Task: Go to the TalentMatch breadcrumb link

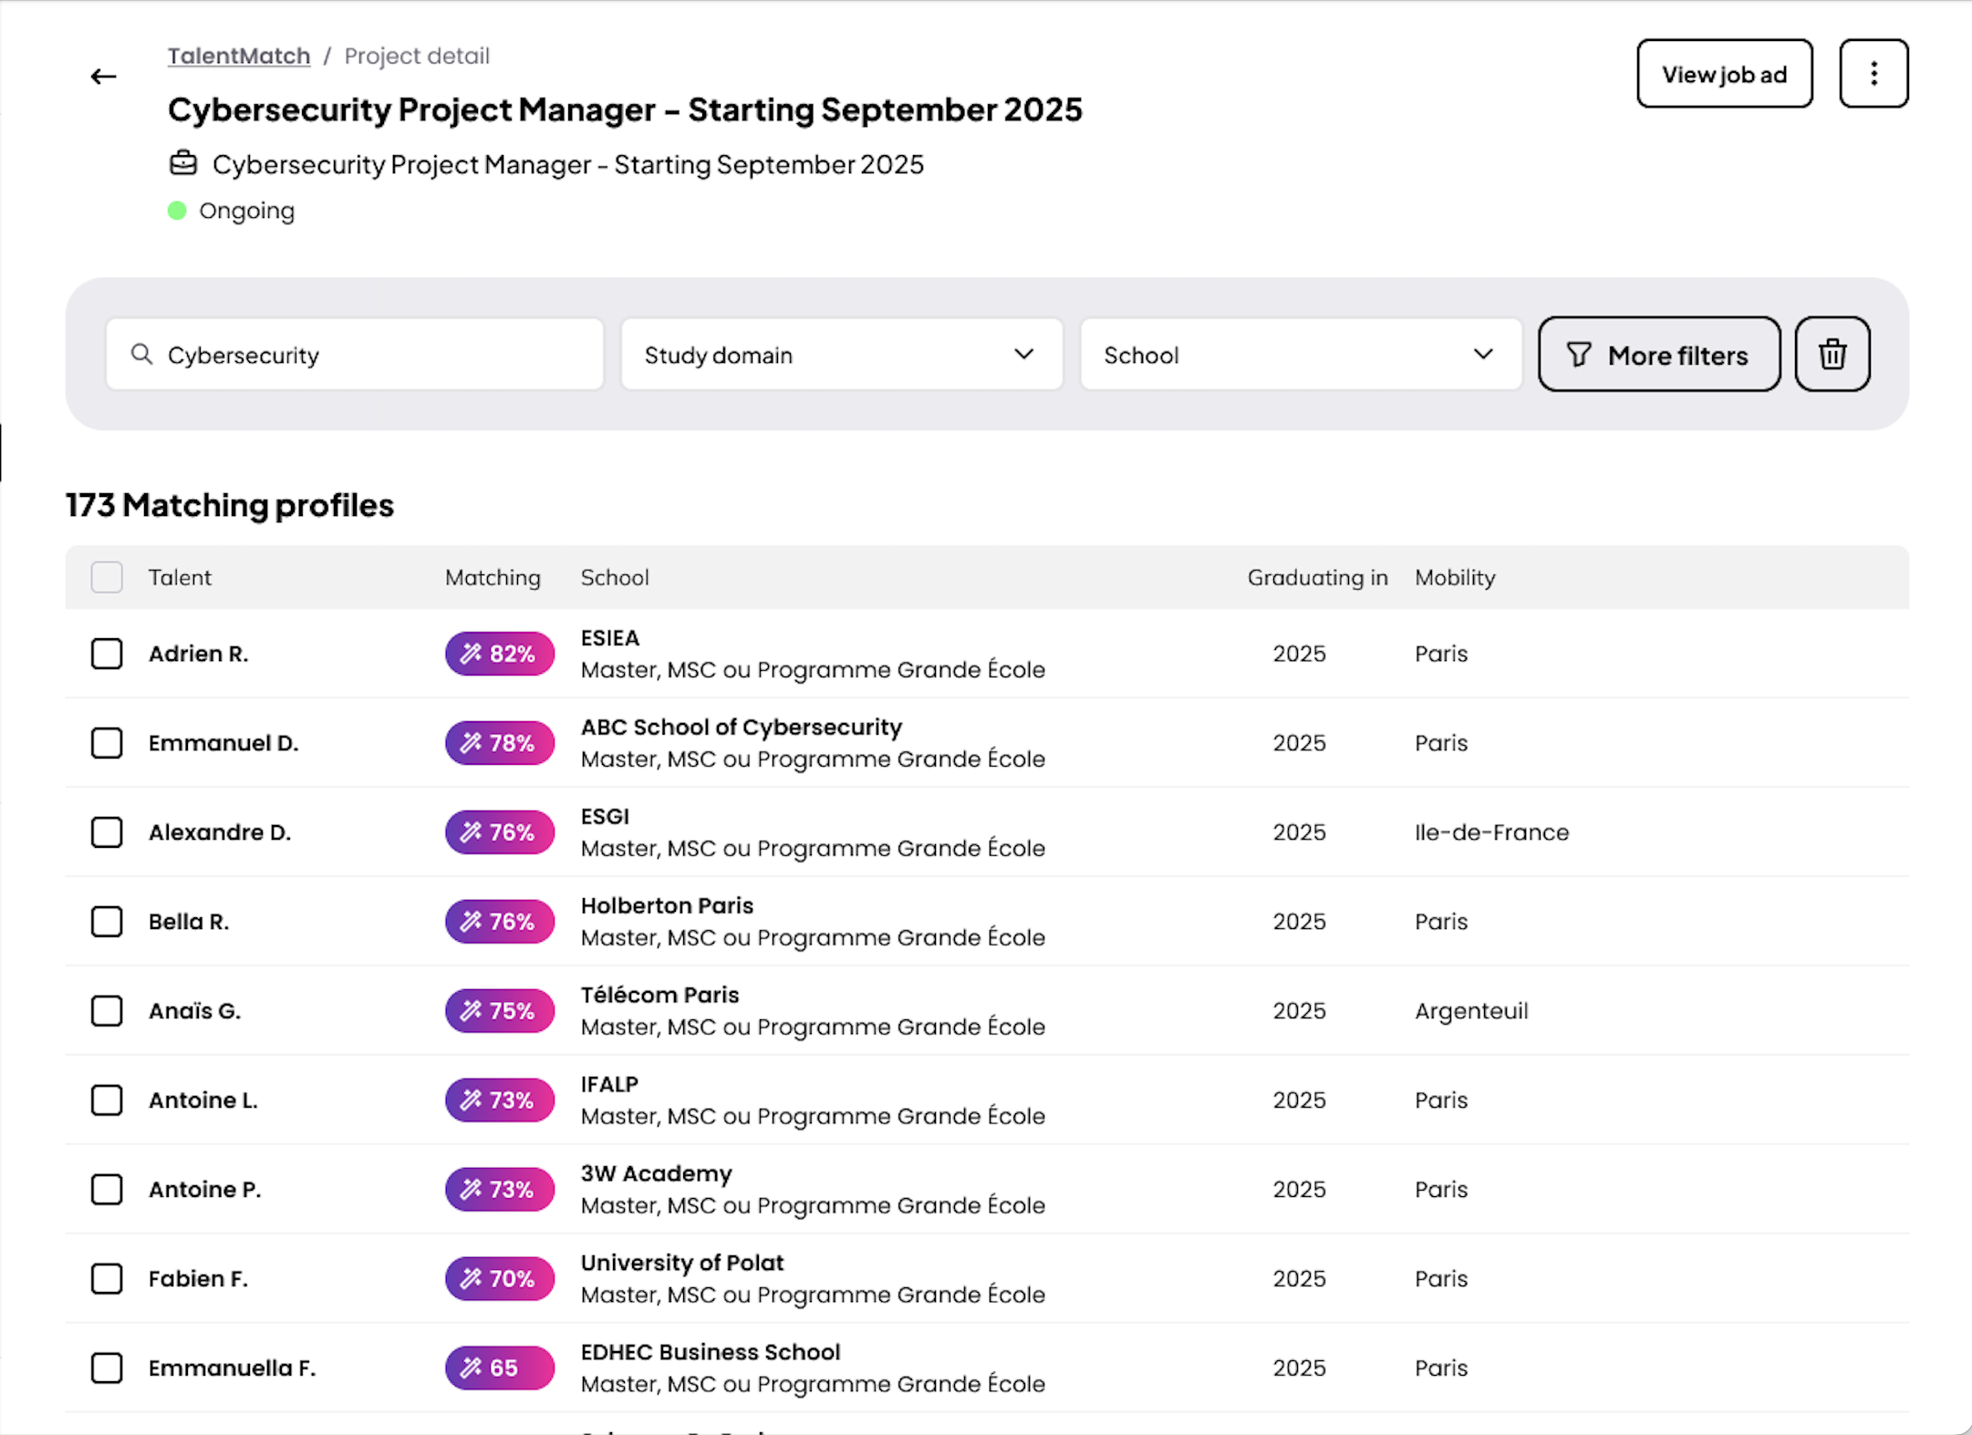Action: coord(239,56)
